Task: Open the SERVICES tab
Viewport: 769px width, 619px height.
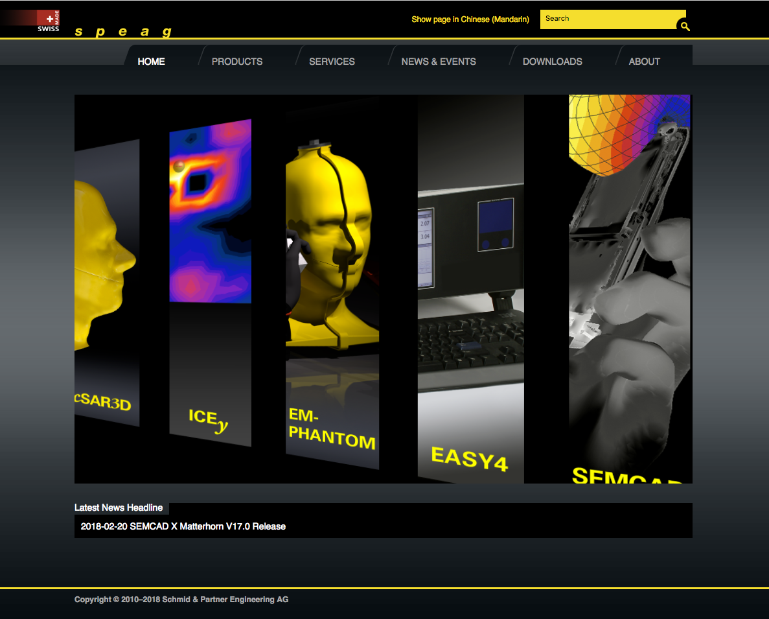Action: point(332,62)
